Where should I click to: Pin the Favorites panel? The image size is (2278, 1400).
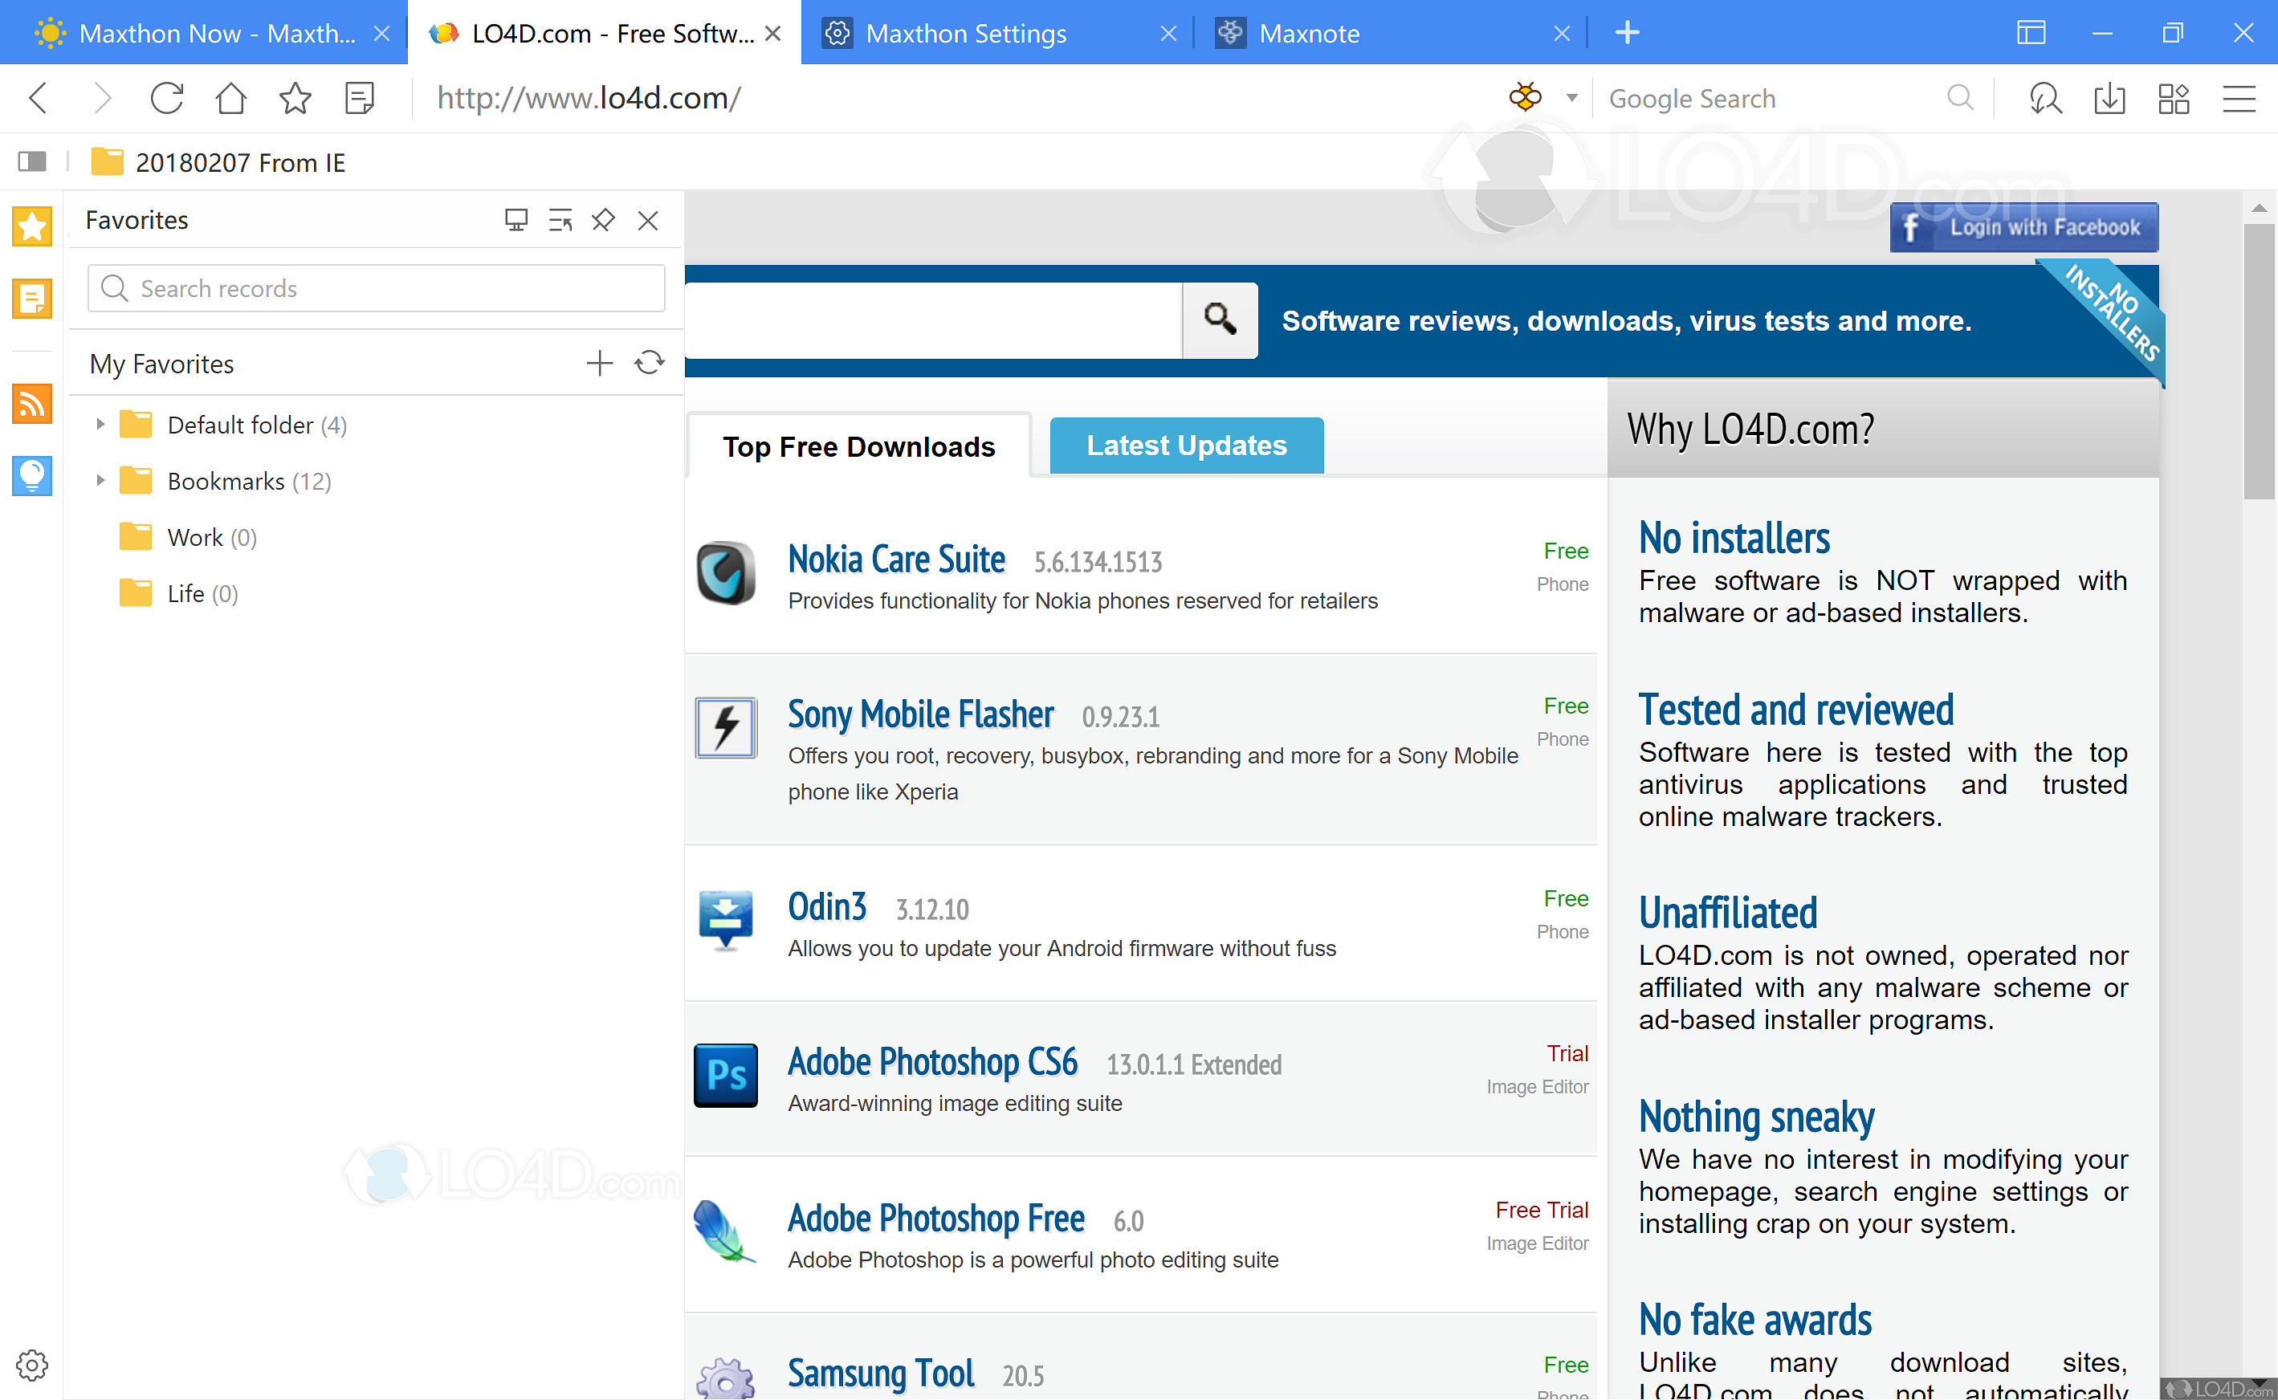pyautogui.click(x=603, y=219)
